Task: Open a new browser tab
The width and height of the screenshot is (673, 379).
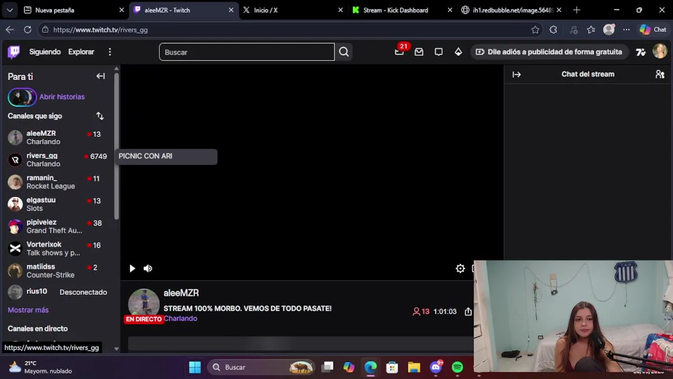Action: 577,10
